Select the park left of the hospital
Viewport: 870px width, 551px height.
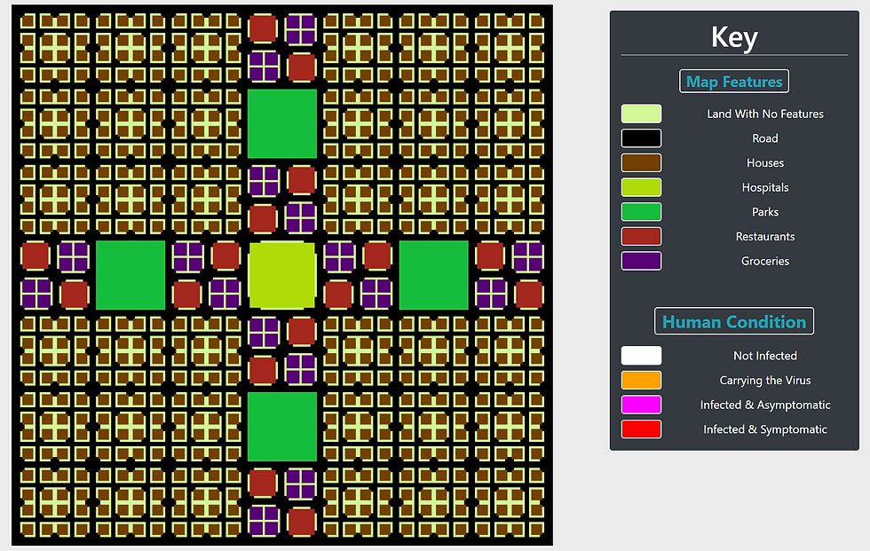coord(130,275)
